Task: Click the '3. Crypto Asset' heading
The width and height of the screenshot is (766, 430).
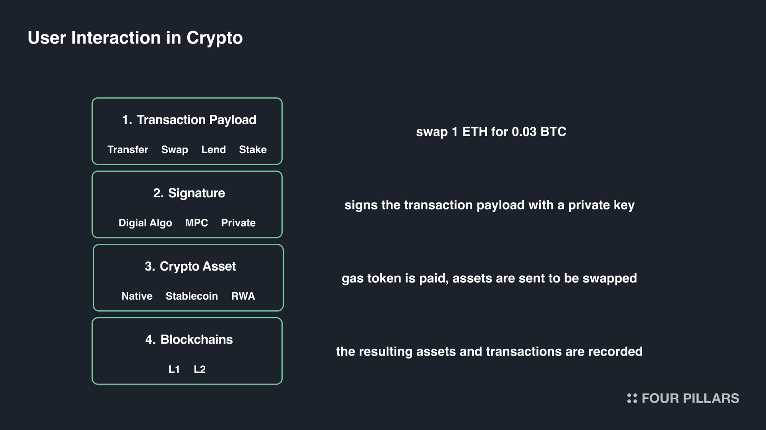Action: pos(190,266)
